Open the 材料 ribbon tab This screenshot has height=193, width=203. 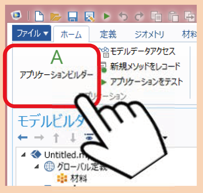point(189,34)
